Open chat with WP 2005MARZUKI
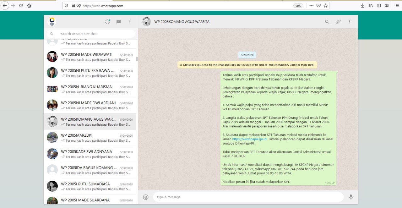Screen dimensions: 402x208 coord(91,138)
